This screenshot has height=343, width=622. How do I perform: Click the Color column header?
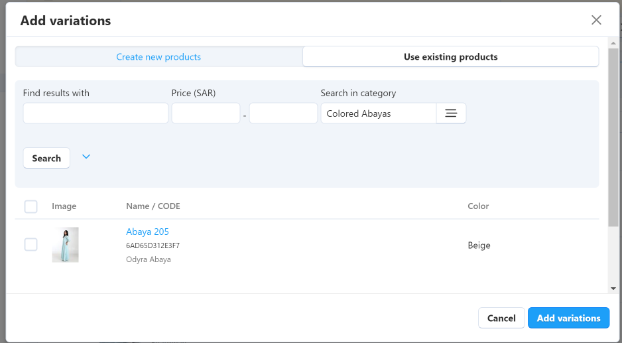click(478, 206)
